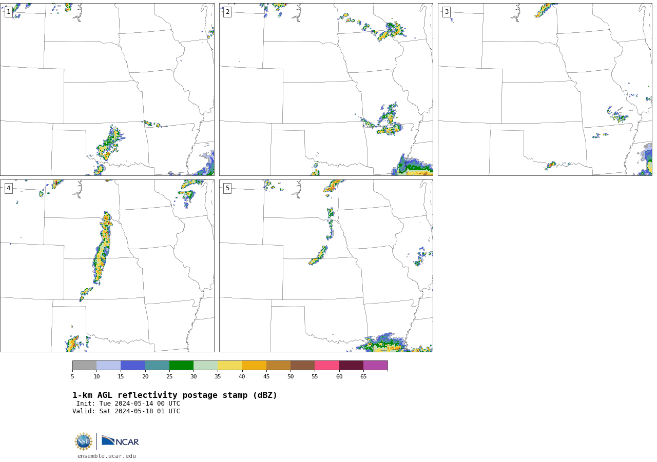Select the gray 5-10 dBZ swatch

(84, 366)
